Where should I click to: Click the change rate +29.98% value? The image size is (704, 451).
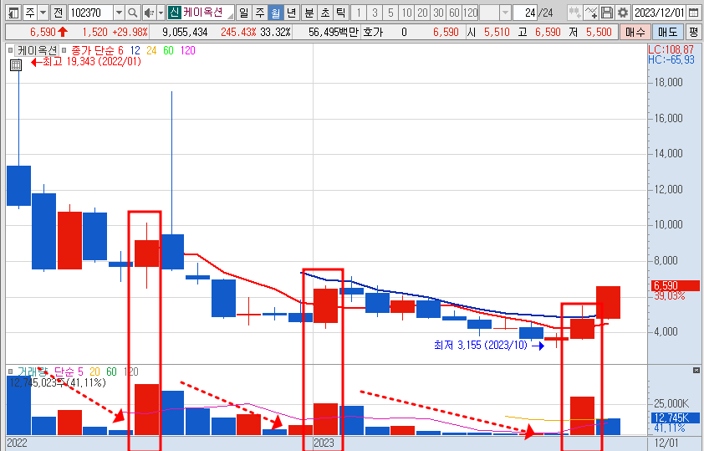pyautogui.click(x=130, y=32)
